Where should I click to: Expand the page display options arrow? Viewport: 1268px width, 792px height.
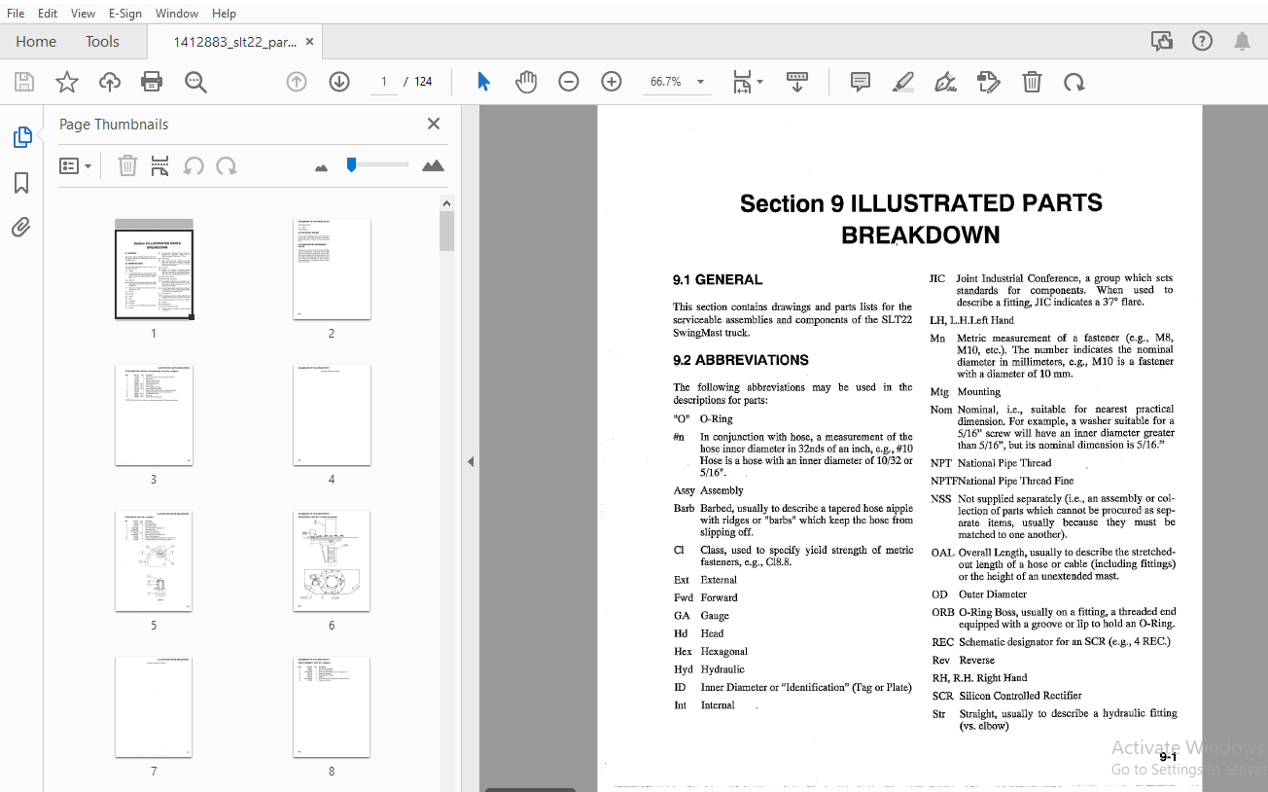click(760, 82)
